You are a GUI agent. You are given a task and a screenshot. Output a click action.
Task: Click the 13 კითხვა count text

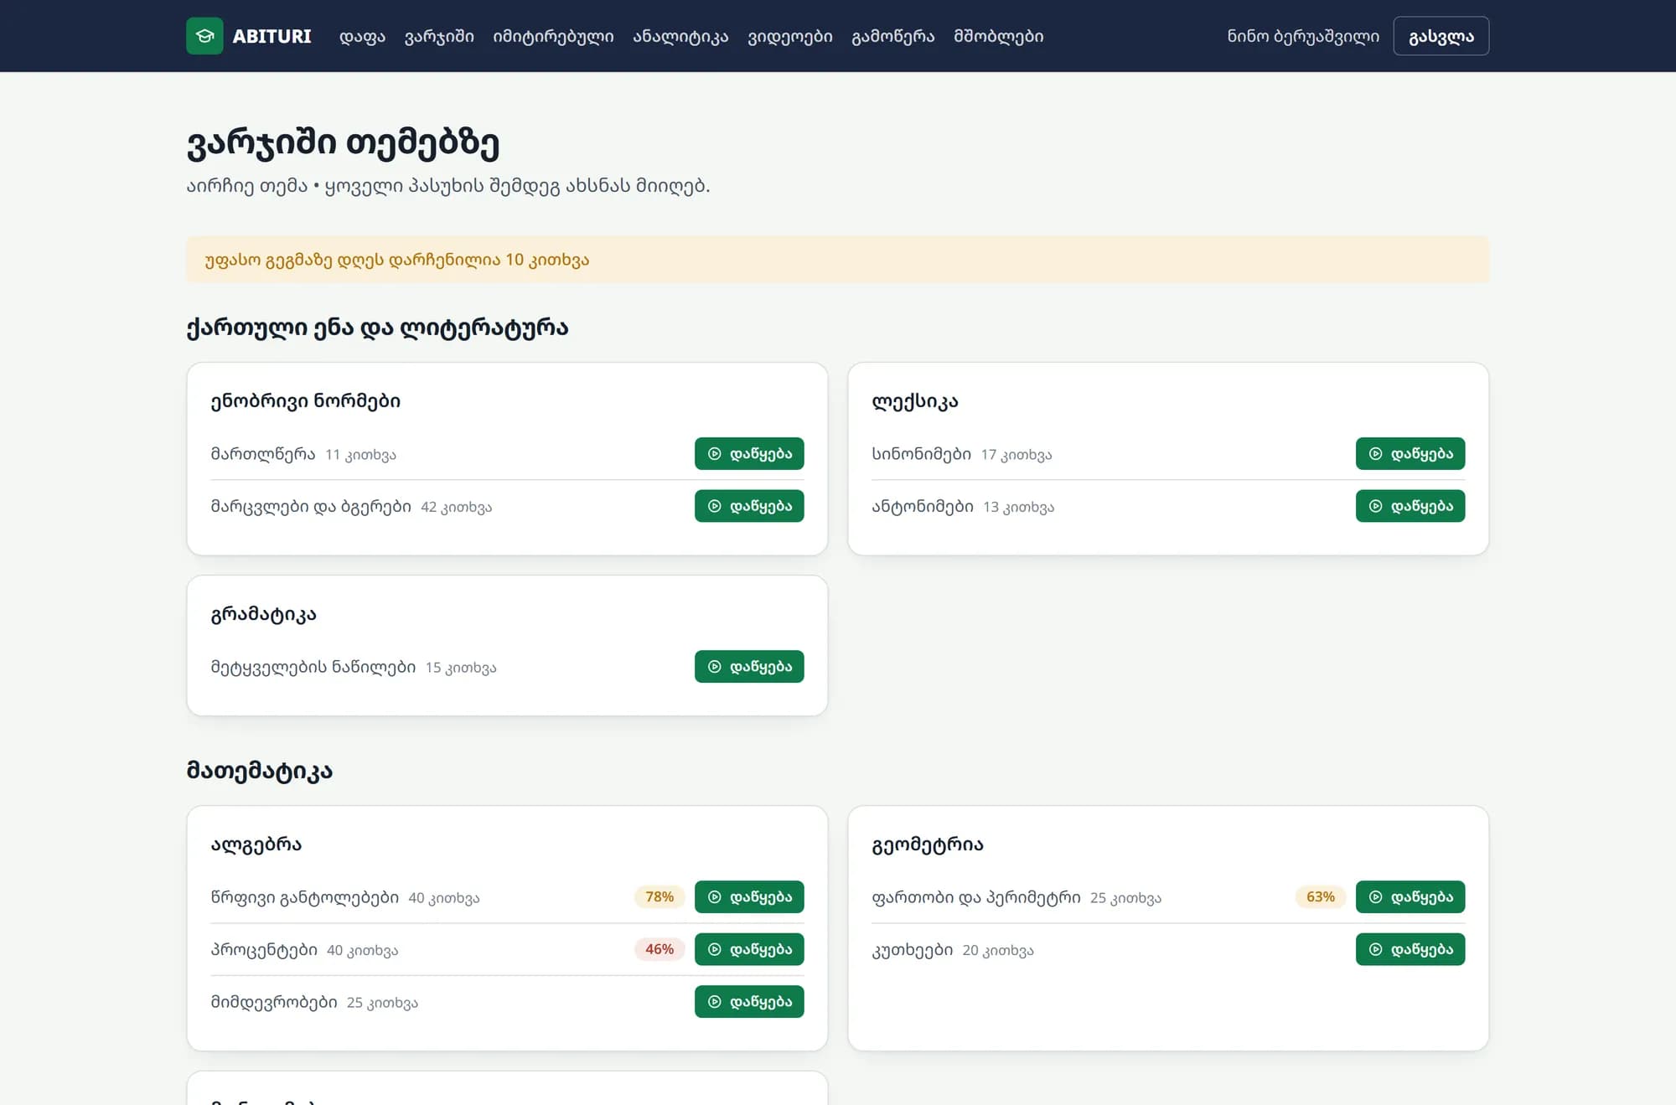click(x=1018, y=507)
